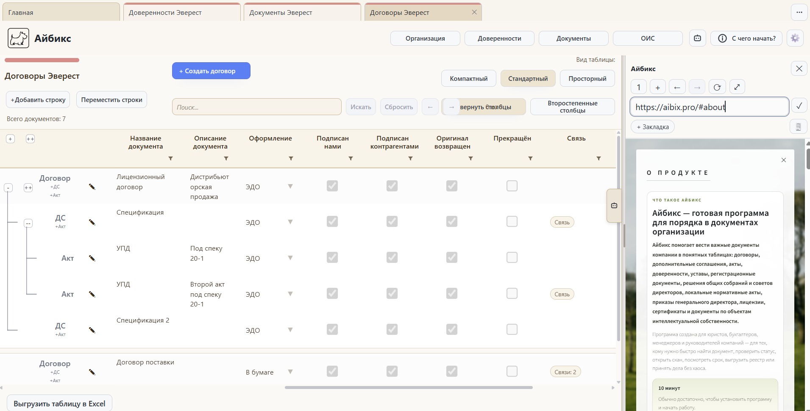Toggle Оригинал возвращен for УПД Под спеку row
810x411 pixels.
pyautogui.click(x=452, y=257)
